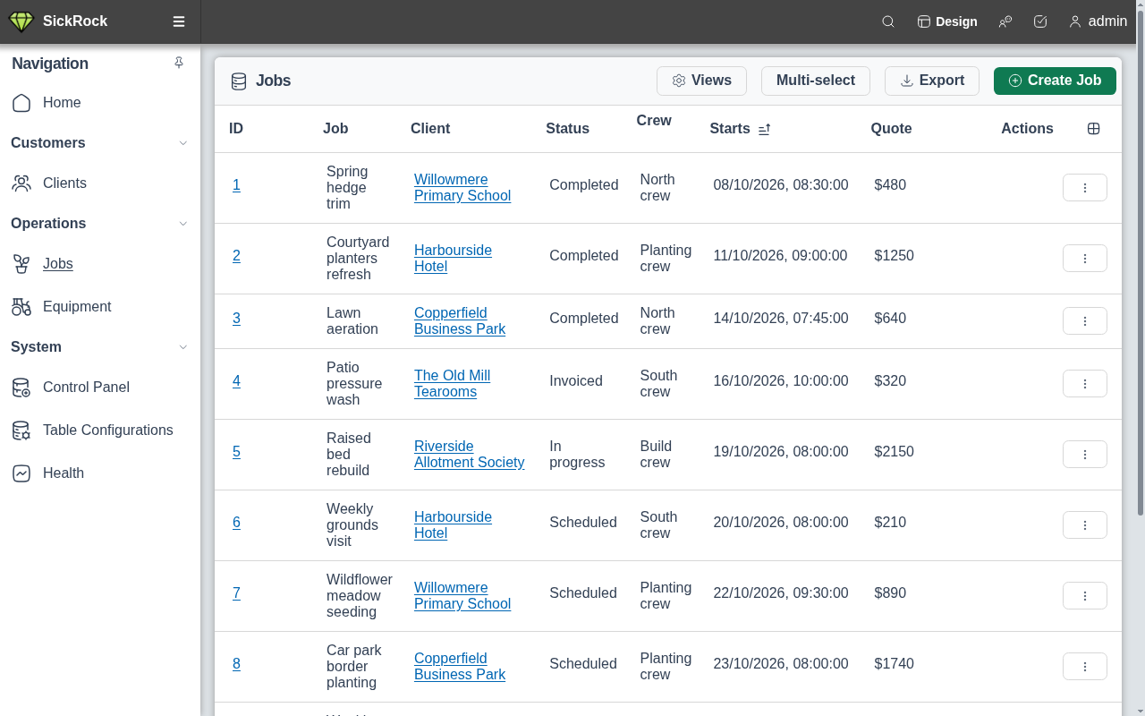Toggle the hamburger sidebar menu
This screenshot has height=716, width=1145.
(x=179, y=21)
